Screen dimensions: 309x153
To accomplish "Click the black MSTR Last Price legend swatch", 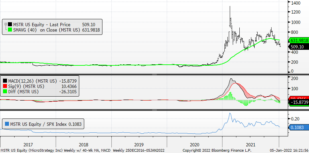I will (10, 25).
